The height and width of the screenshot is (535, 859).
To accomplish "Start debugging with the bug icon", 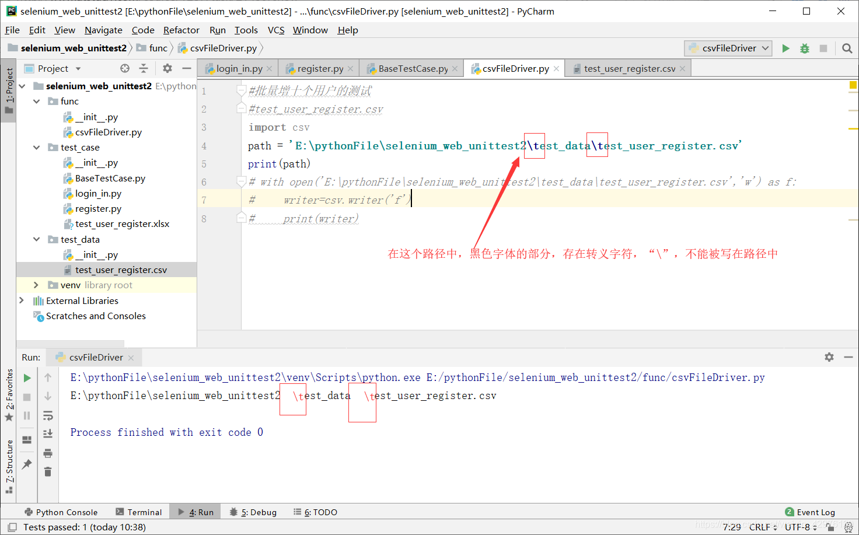I will [805, 48].
